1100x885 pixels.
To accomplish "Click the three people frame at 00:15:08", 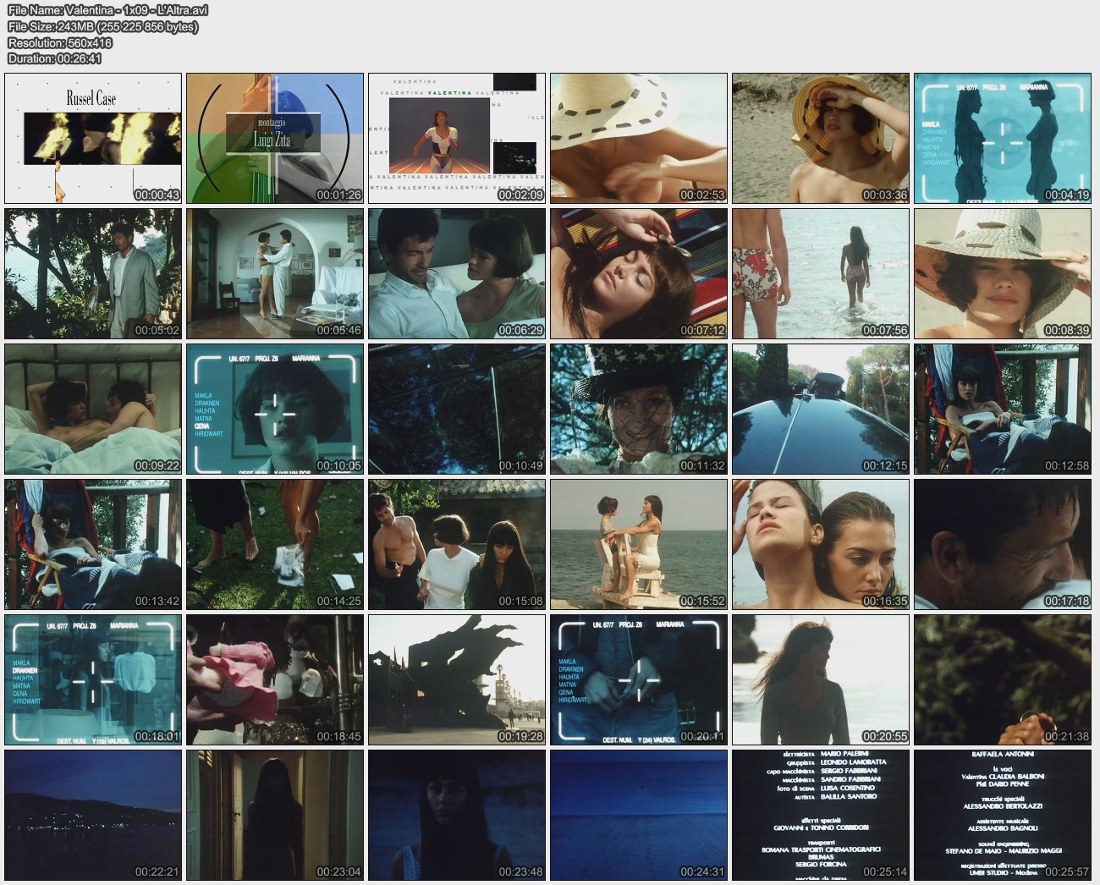I will point(457,544).
